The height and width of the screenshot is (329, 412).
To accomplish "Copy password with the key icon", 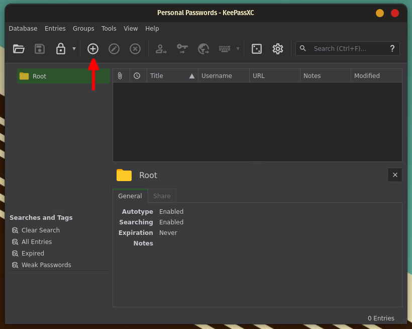I will 182,49.
